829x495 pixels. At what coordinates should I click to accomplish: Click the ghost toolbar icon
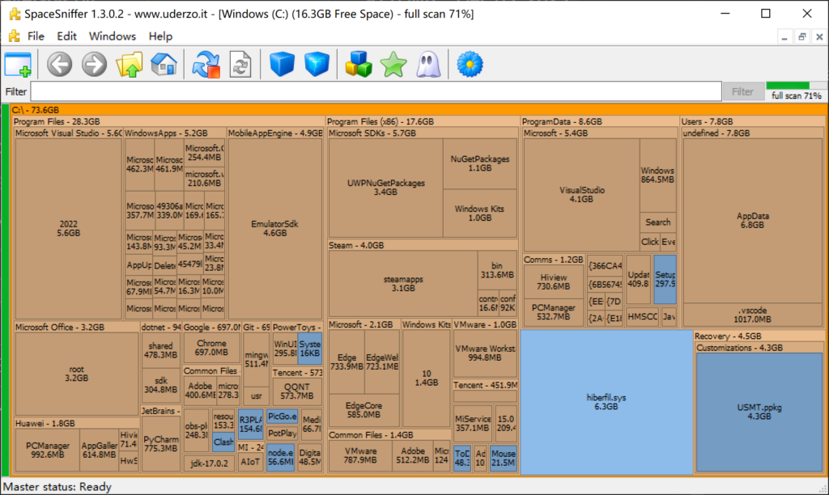tap(428, 65)
